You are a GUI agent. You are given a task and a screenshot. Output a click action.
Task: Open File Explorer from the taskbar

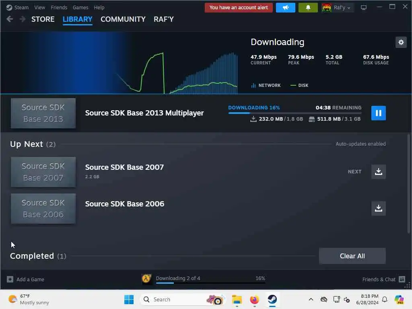click(237, 299)
